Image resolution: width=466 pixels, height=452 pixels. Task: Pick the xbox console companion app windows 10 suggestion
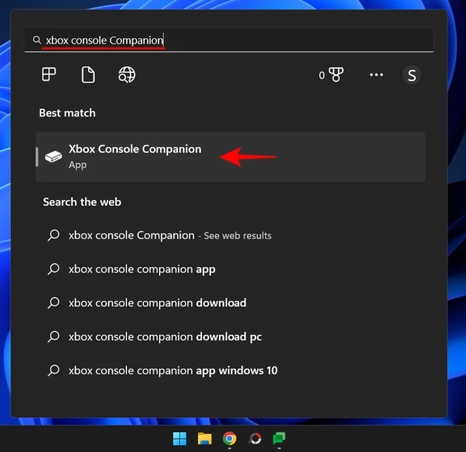[x=173, y=370]
